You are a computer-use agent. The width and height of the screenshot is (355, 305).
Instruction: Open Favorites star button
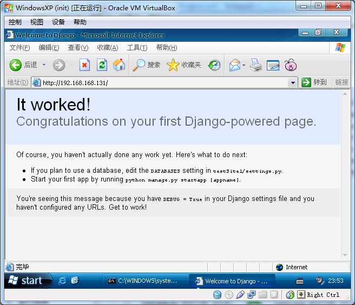(x=183, y=65)
